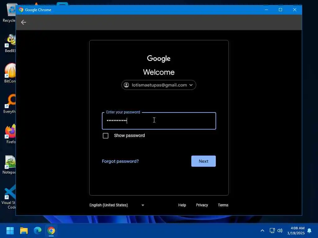Open network status tray icon
318x238 pixels.
[272, 231]
